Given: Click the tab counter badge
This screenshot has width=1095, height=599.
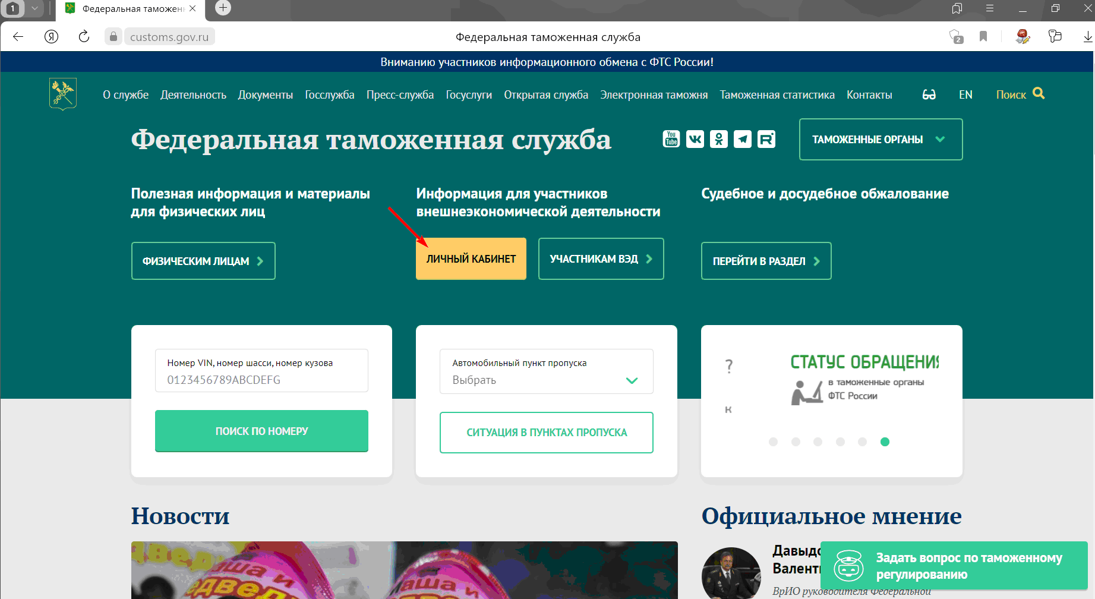Looking at the screenshot, I should [x=13, y=8].
